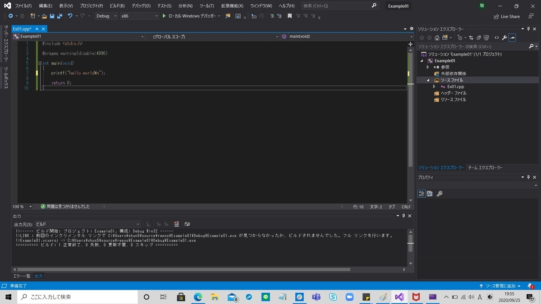Click the Home icon in Solution Explorer
Image resolution: width=541 pixels, height=304 pixels.
click(x=437, y=38)
